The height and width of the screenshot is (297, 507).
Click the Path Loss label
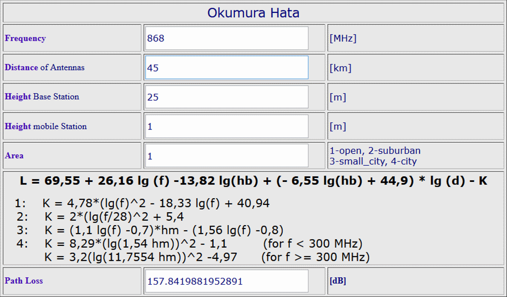tap(24, 281)
